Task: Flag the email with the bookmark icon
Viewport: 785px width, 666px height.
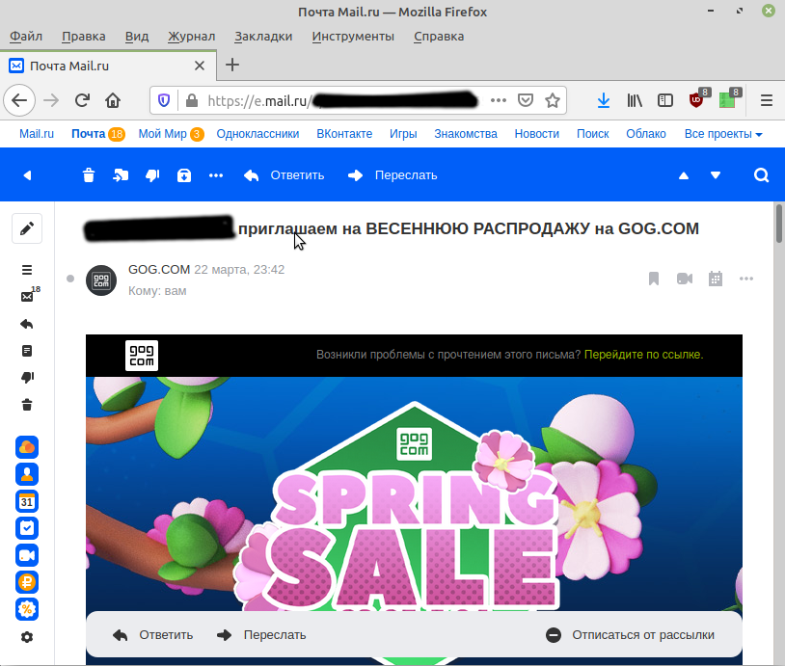Action: tap(654, 279)
